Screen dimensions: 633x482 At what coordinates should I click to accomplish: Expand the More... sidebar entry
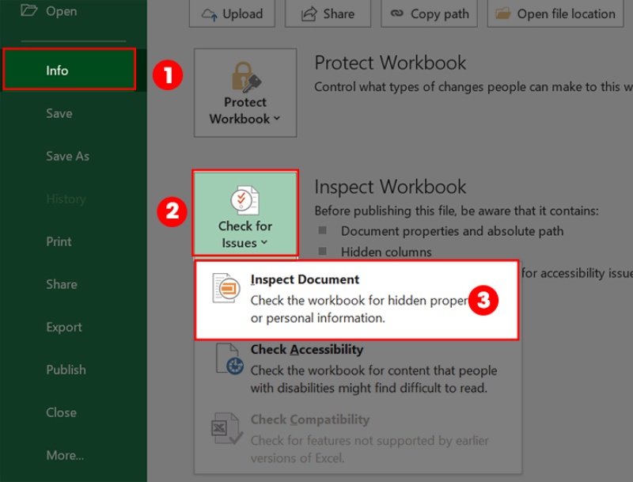pos(66,455)
